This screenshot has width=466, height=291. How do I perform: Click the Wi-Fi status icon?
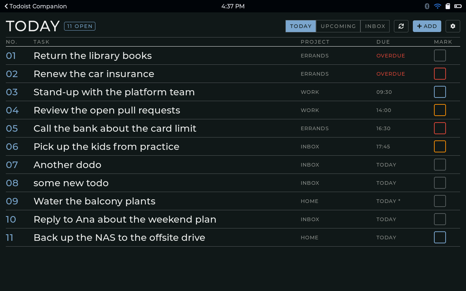[x=438, y=6]
